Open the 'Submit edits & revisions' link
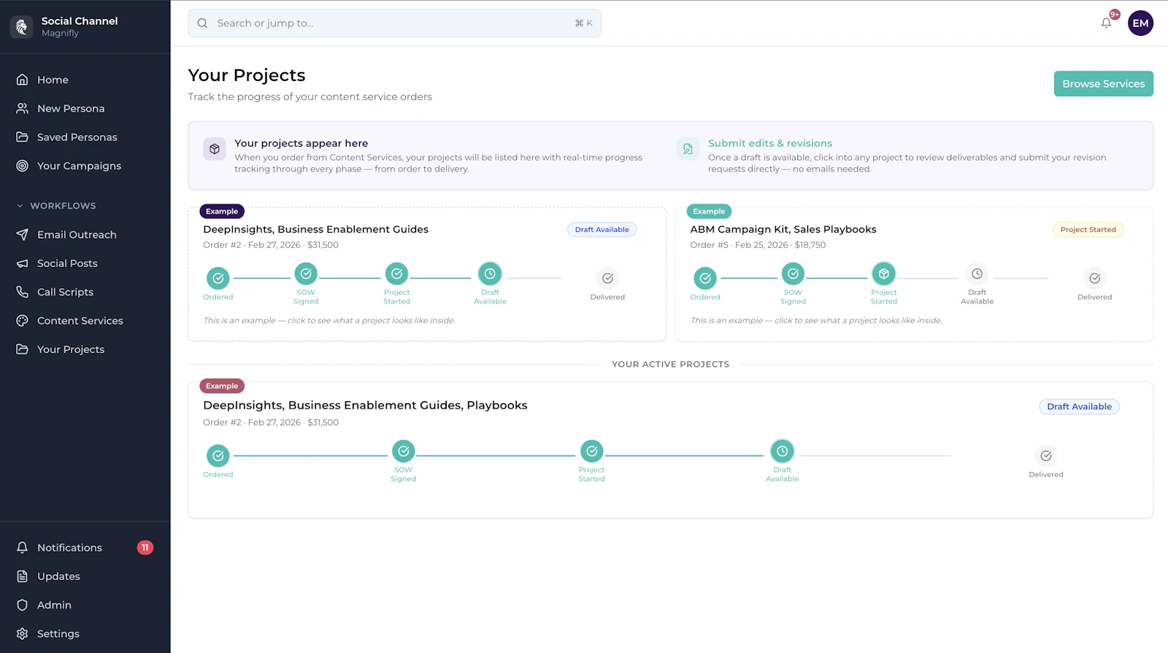Screen dimensions: 1168x653 pyautogui.click(x=769, y=143)
